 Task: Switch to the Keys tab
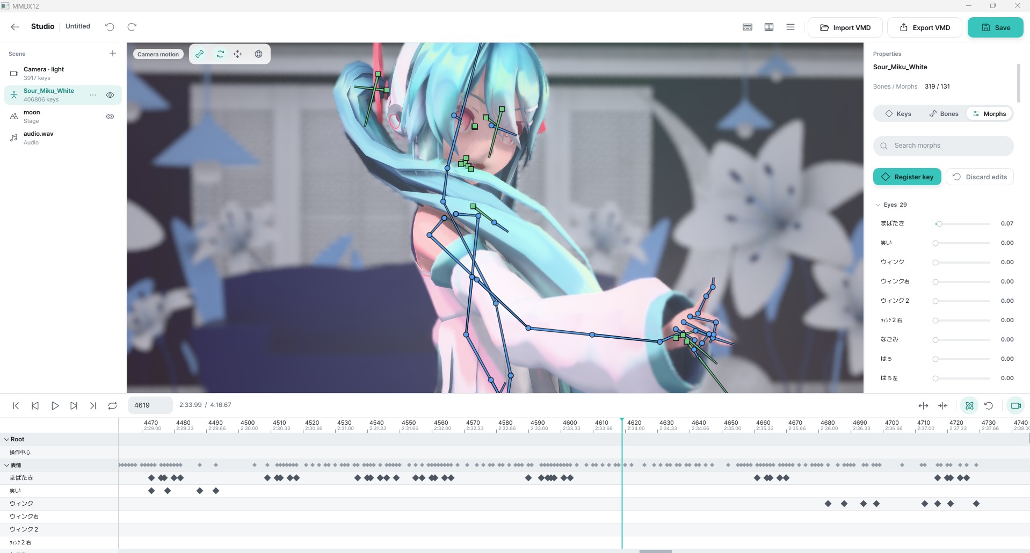pos(898,114)
